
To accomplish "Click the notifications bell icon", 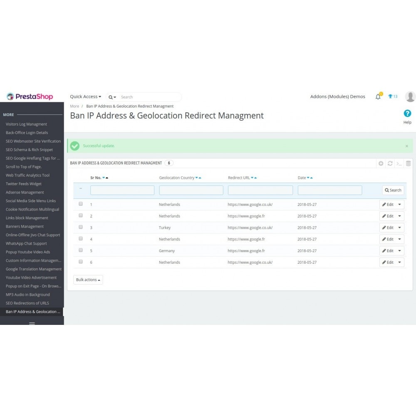I will 378,97.
